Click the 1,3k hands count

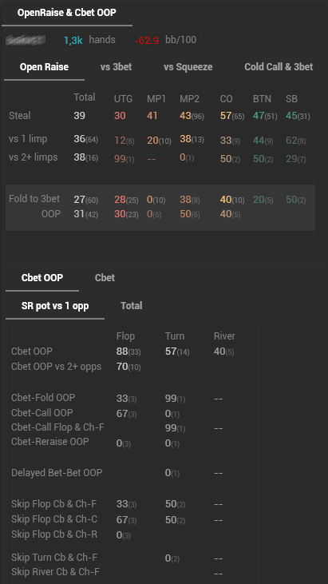point(73,40)
